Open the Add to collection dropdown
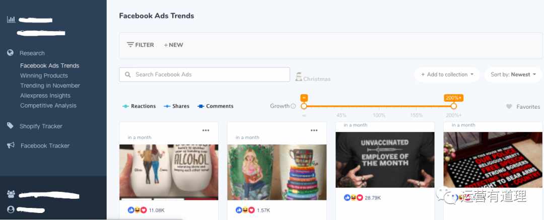This screenshot has height=220, width=544. click(447, 75)
